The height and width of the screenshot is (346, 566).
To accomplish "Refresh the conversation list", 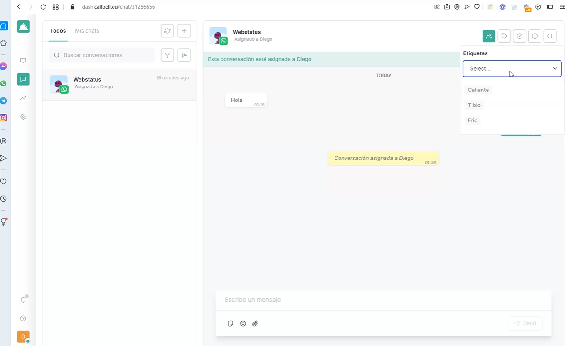I will pos(167,31).
